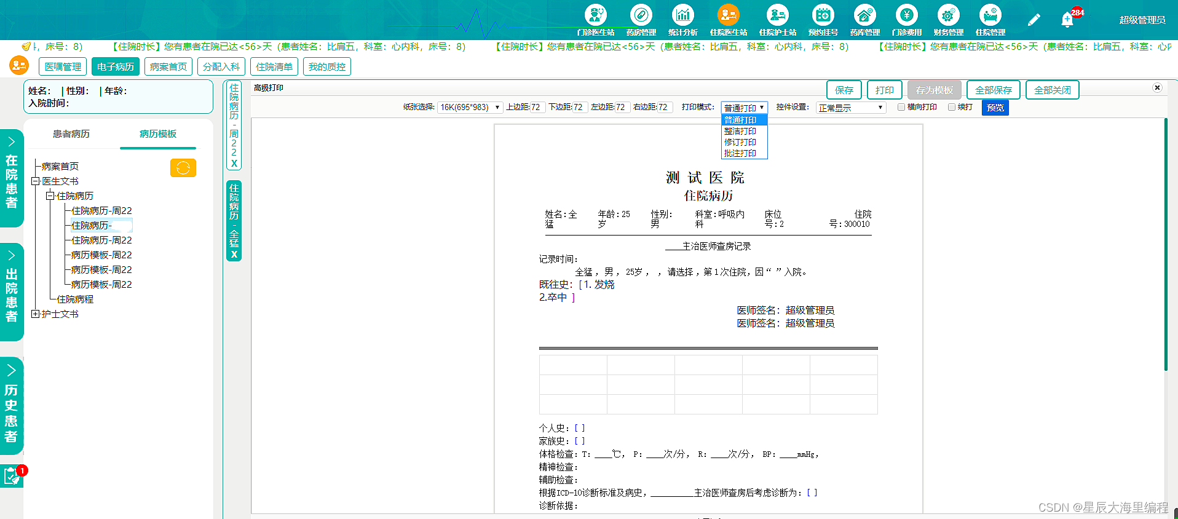
Task: Open the 我的质控 tab
Action: 327,66
